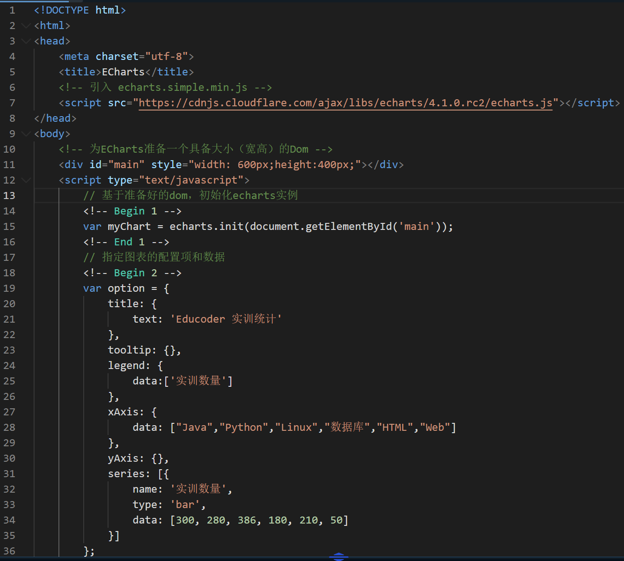The width and height of the screenshot is (624, 561).
Task: Collapse the html tag fold on line 2
Action: pyautogui.click(x=26, y=26)
